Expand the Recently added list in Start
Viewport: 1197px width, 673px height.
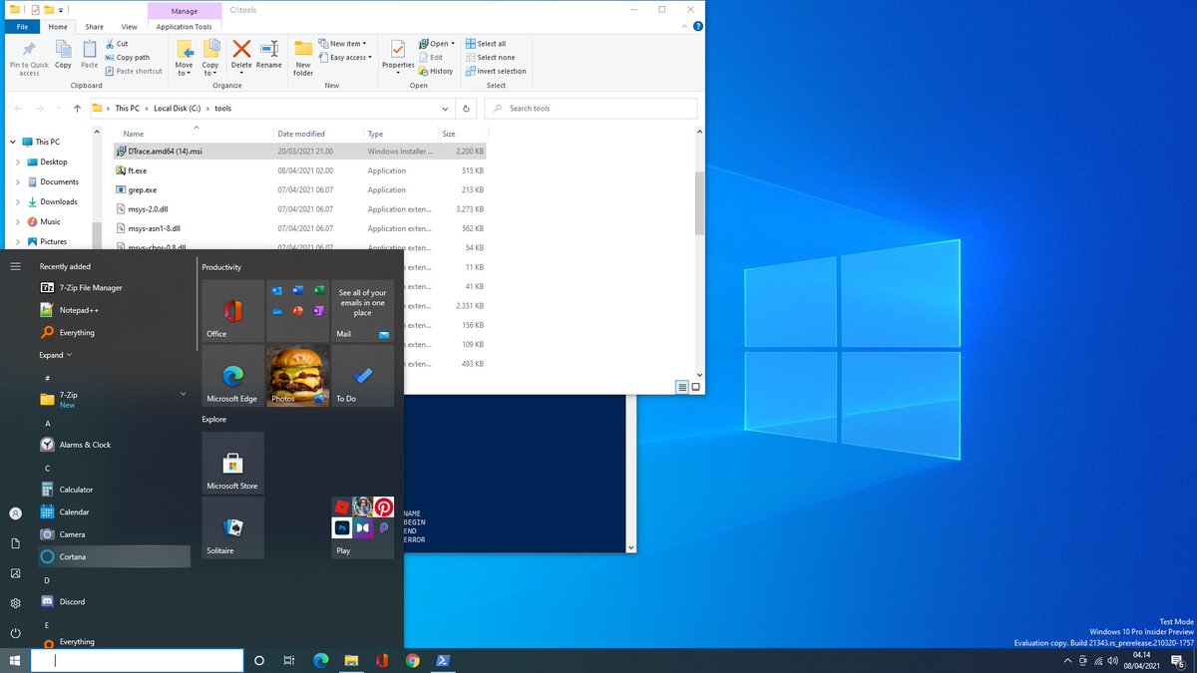point(55,355)
